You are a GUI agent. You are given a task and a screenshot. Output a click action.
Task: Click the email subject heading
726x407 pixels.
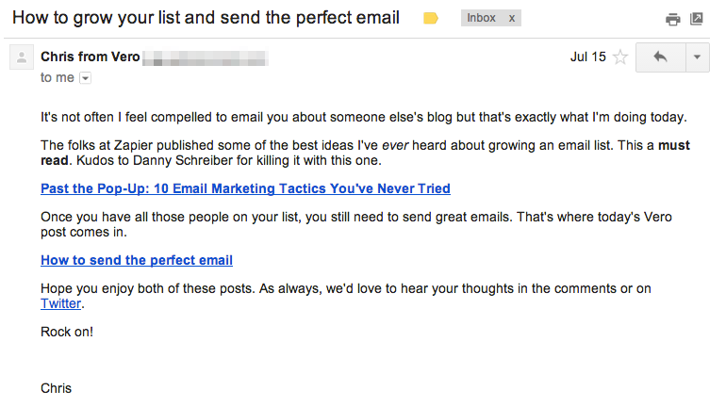(206, 18)
